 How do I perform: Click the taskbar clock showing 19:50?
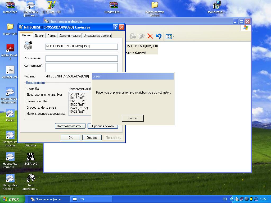pos(264,199)
